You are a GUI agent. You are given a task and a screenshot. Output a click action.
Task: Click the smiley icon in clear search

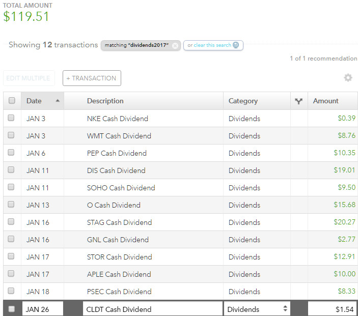236,45
